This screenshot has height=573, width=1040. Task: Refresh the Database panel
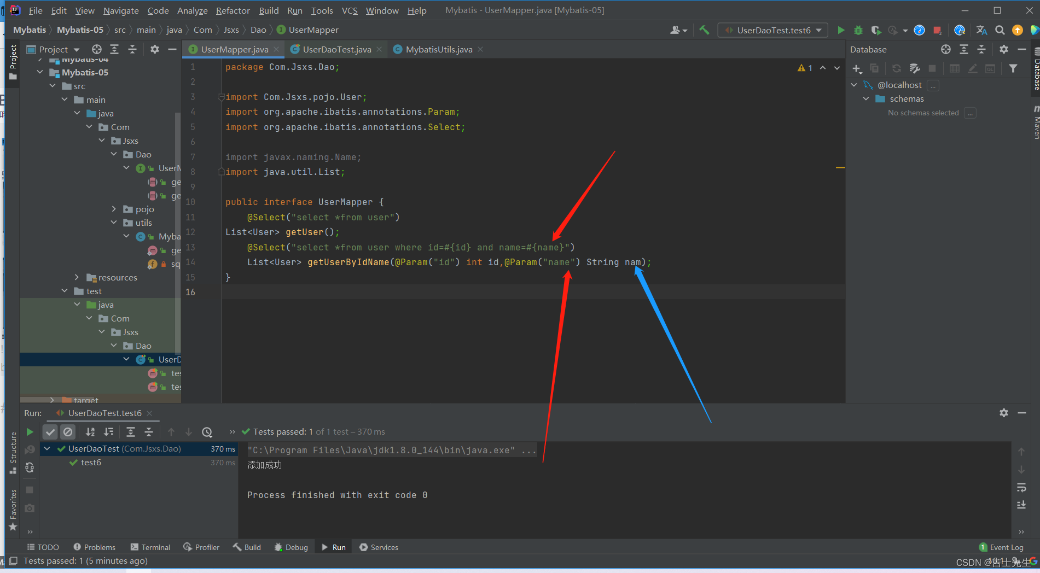(x=896, y=68)
